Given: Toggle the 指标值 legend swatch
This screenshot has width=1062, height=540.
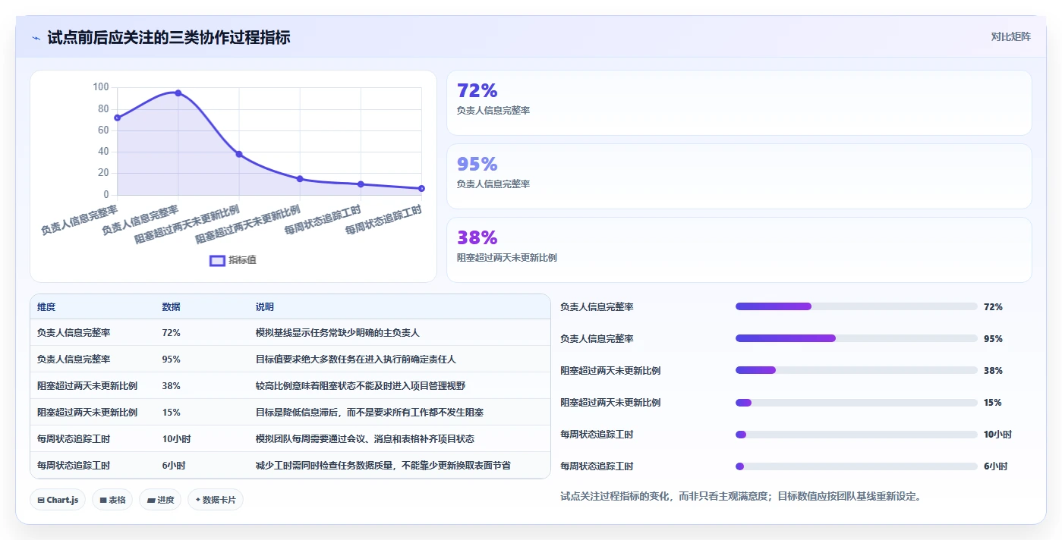Looking at the screenshot, I should (217, 260).
